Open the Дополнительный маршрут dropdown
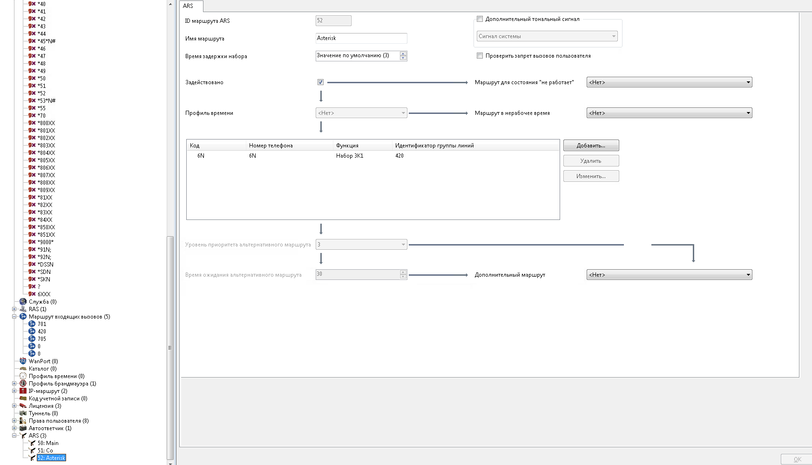This screenshot has height=465, width=812. (x=669, y=275)
